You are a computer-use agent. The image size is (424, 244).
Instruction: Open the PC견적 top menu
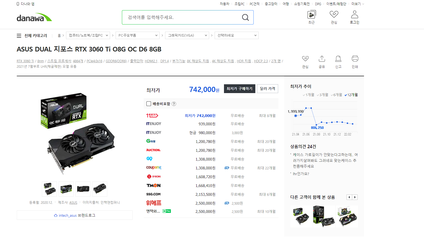(255, 4)
